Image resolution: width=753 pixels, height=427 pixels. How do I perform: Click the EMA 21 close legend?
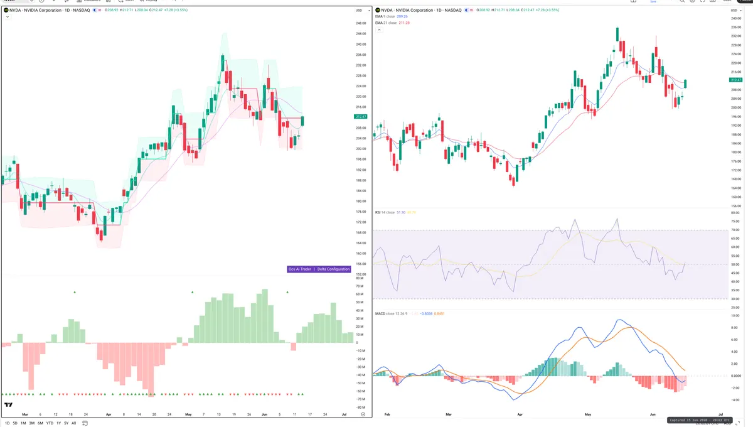click(x=386, y=23)
